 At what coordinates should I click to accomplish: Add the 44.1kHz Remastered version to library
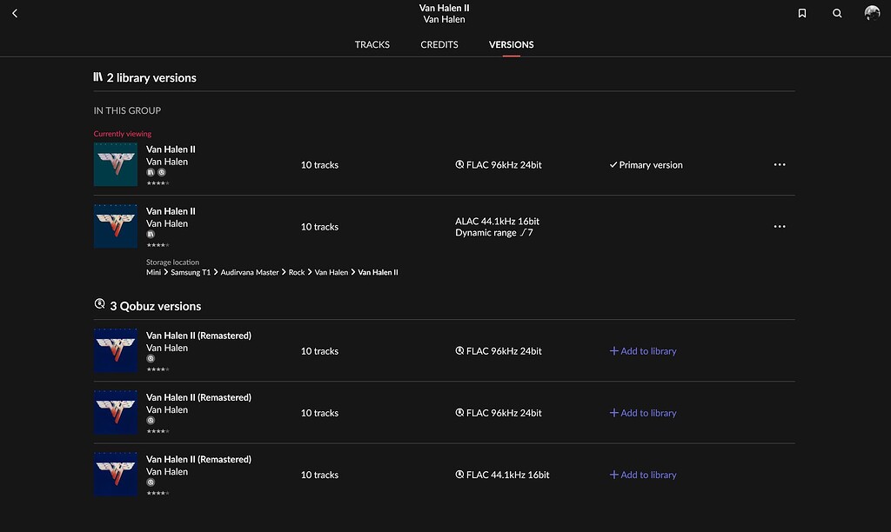(x=643, y=475)
